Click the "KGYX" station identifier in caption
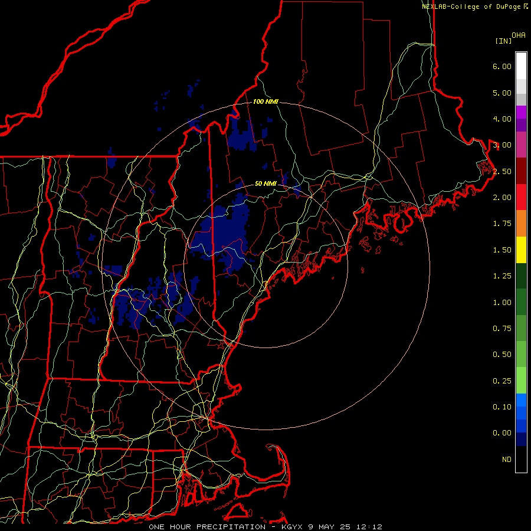This screenshot has width=531, height=531. tap(292, 527)
